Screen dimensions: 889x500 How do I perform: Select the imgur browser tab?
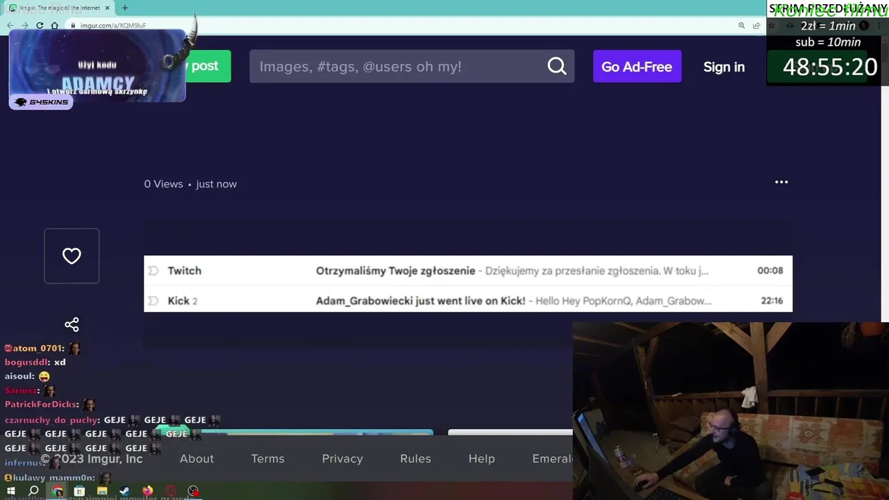59,8
